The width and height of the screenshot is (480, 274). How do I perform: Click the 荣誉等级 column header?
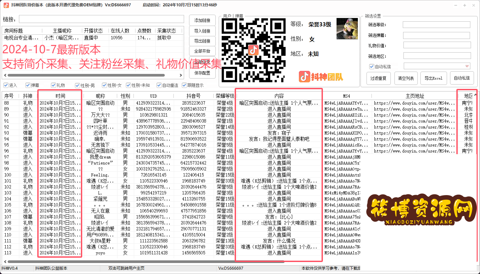coord(225,96)
